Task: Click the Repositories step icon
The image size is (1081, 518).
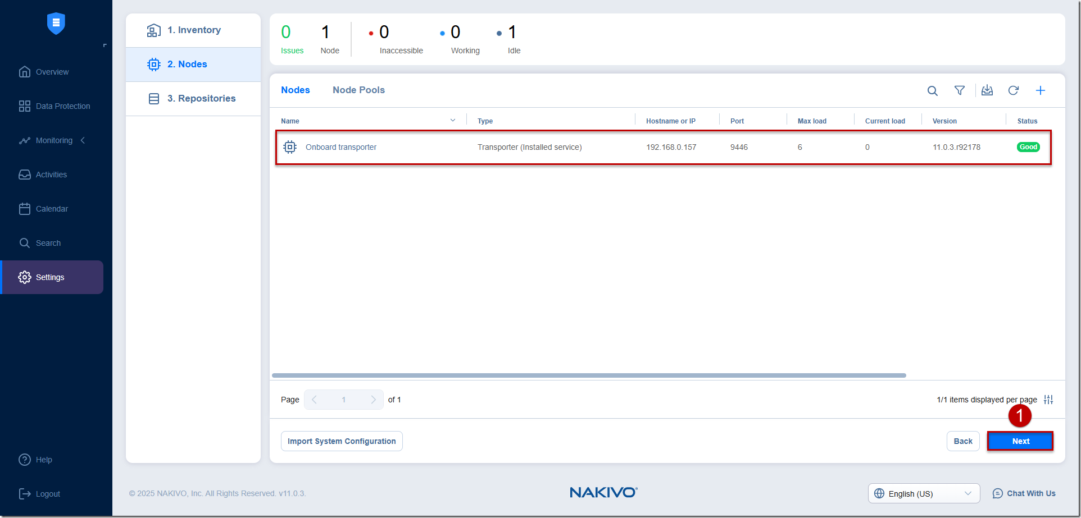Action: [153, 99]
